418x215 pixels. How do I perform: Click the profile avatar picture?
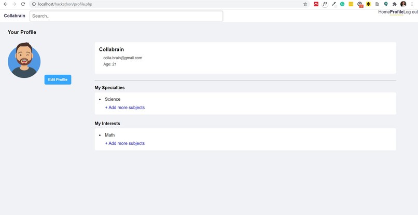(x=24, y=60)
